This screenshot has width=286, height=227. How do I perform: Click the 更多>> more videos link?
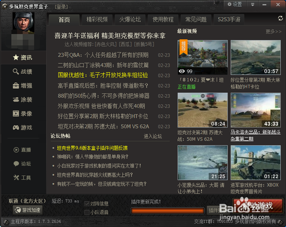coord(273,32)
